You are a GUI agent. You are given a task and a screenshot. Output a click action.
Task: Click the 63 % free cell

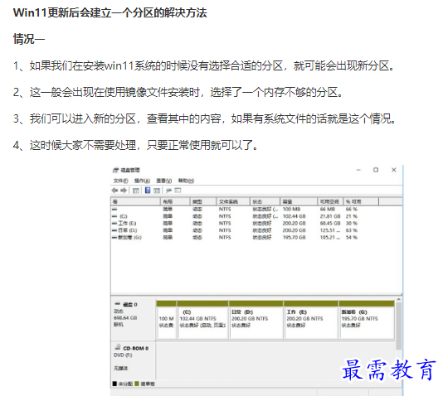click(352, 230)
